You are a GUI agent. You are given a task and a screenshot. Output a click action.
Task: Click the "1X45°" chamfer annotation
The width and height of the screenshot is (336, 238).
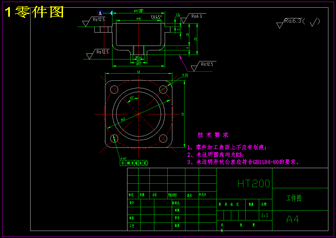(157, 17)
